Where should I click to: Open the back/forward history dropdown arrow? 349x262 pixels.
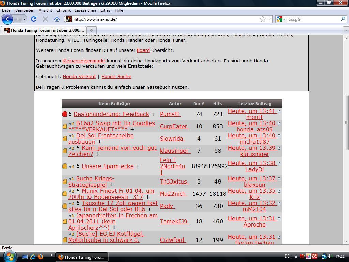click(x=24, y=19)
